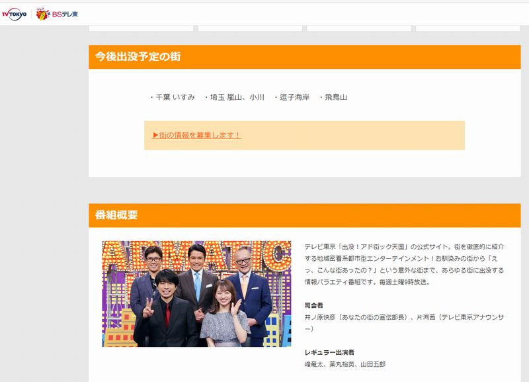Screen dimensions: 529x382
Task: Open the BSテレ東 logo link
Action: (57, 14)
